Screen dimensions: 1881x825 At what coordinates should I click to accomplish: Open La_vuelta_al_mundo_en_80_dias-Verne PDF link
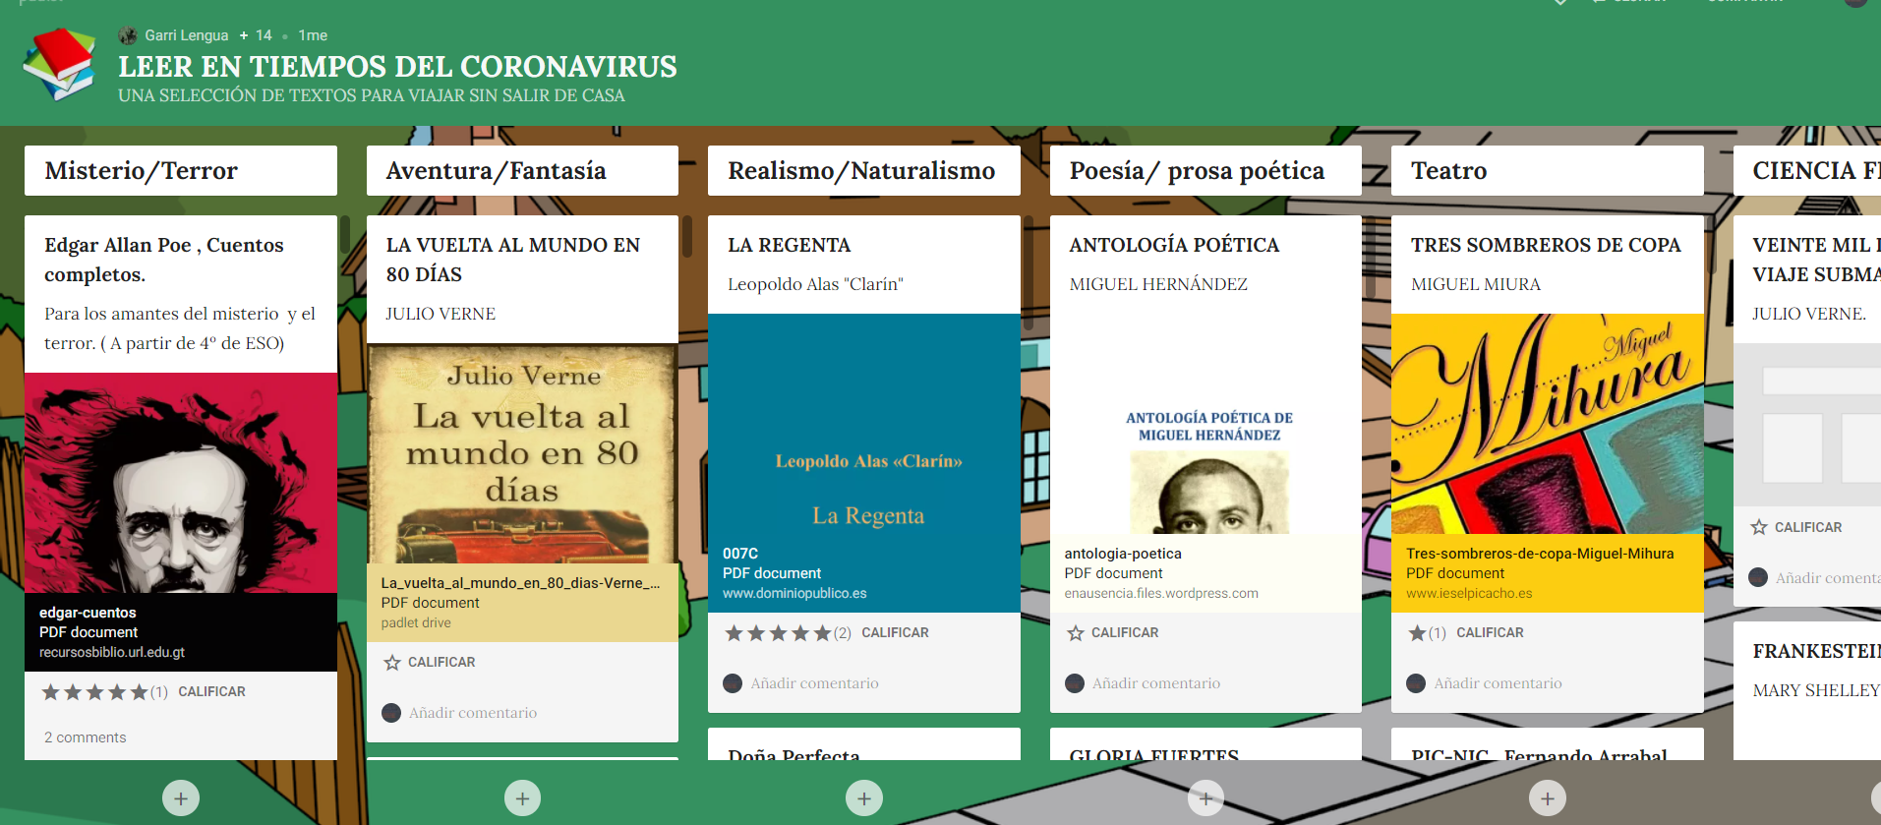(x=522, y=603)
